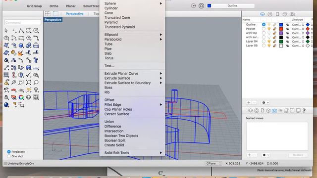Select the circle curve tool
317x178 pixels.
(36, 31)
